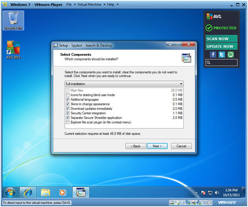Viewport: 248px width, 207px height.
Task: Open the Windows Start orb
Action: (x=10, y=192)
